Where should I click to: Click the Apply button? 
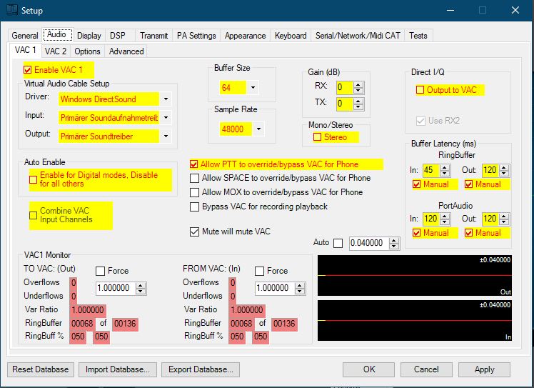[x=484, y=369]
